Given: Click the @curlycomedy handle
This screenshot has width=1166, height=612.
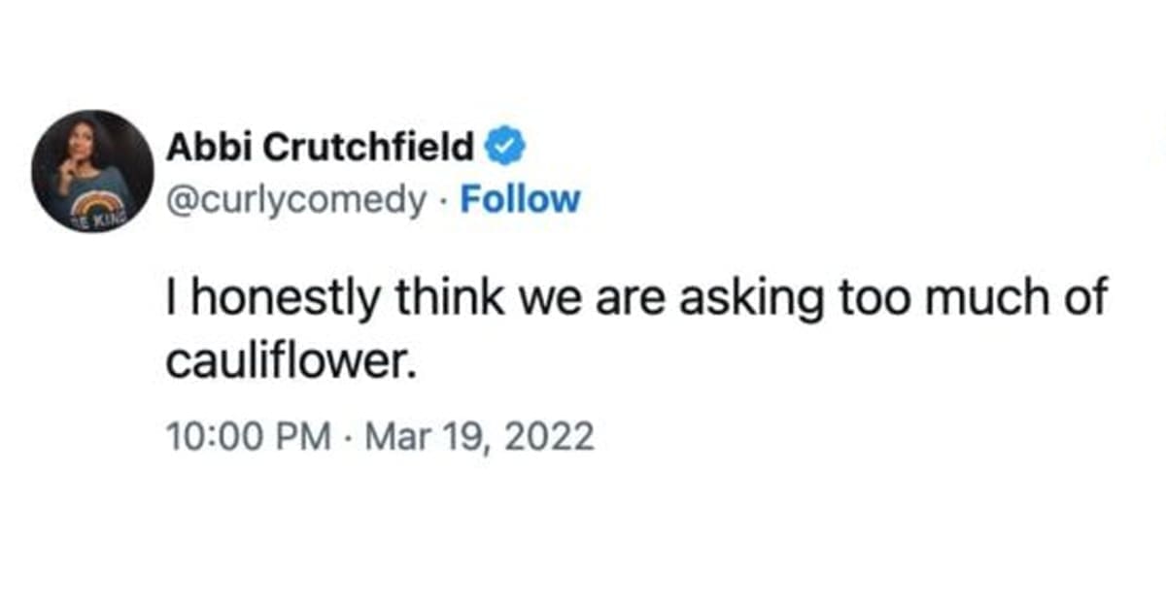Looking at the screenshot, I should (x=295, y=199).
